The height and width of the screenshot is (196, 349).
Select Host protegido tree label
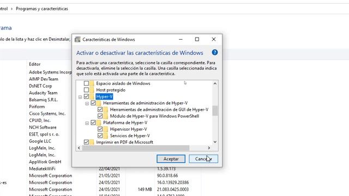pos(111,90)
